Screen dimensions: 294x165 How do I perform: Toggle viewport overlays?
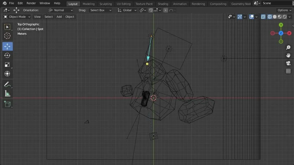[251, 17]
